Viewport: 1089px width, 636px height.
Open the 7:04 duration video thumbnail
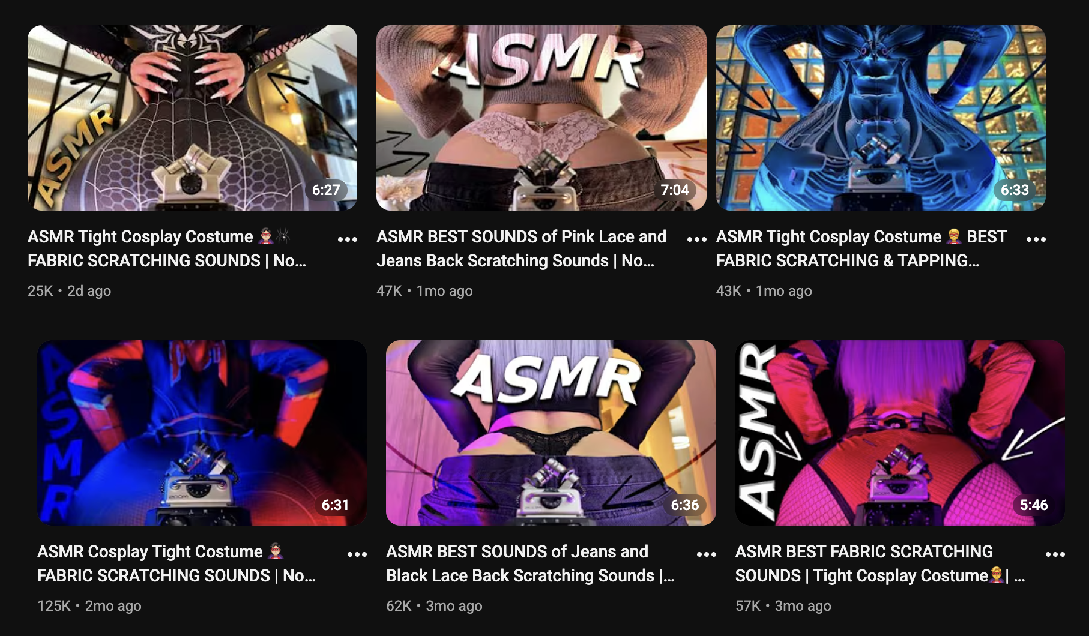click(x=541, y=118)
